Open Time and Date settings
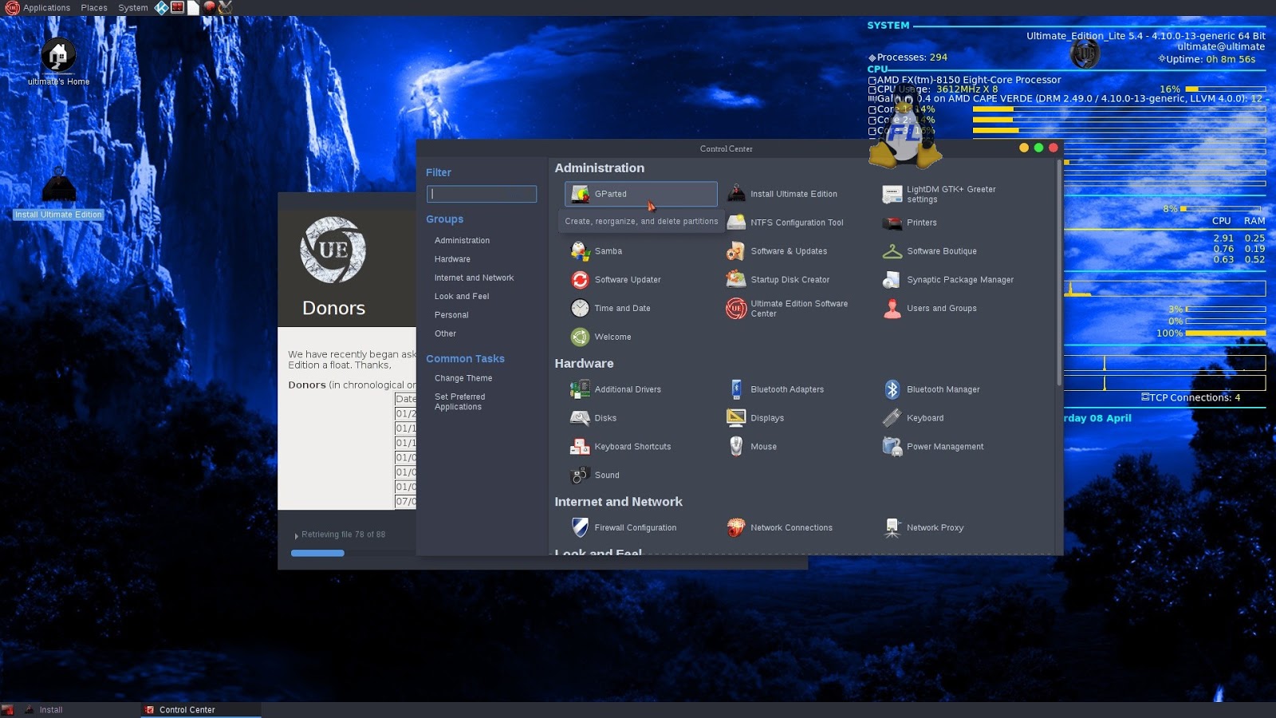Screen dimensions: 1276x718 [x=610, y=308]
